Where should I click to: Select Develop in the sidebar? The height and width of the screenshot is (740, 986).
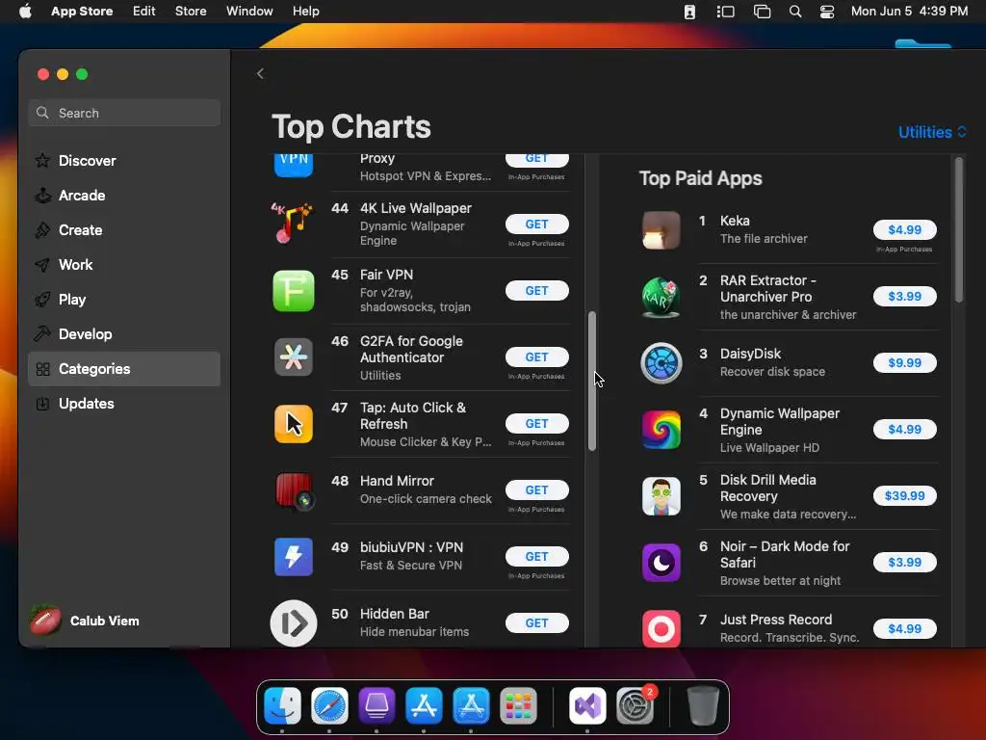point(124,334)
